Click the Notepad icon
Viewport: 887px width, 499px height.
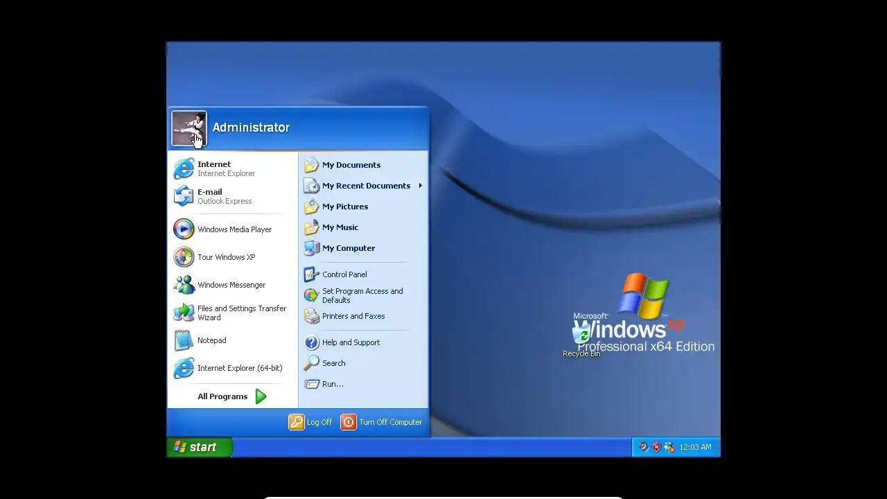pos(184,340)
